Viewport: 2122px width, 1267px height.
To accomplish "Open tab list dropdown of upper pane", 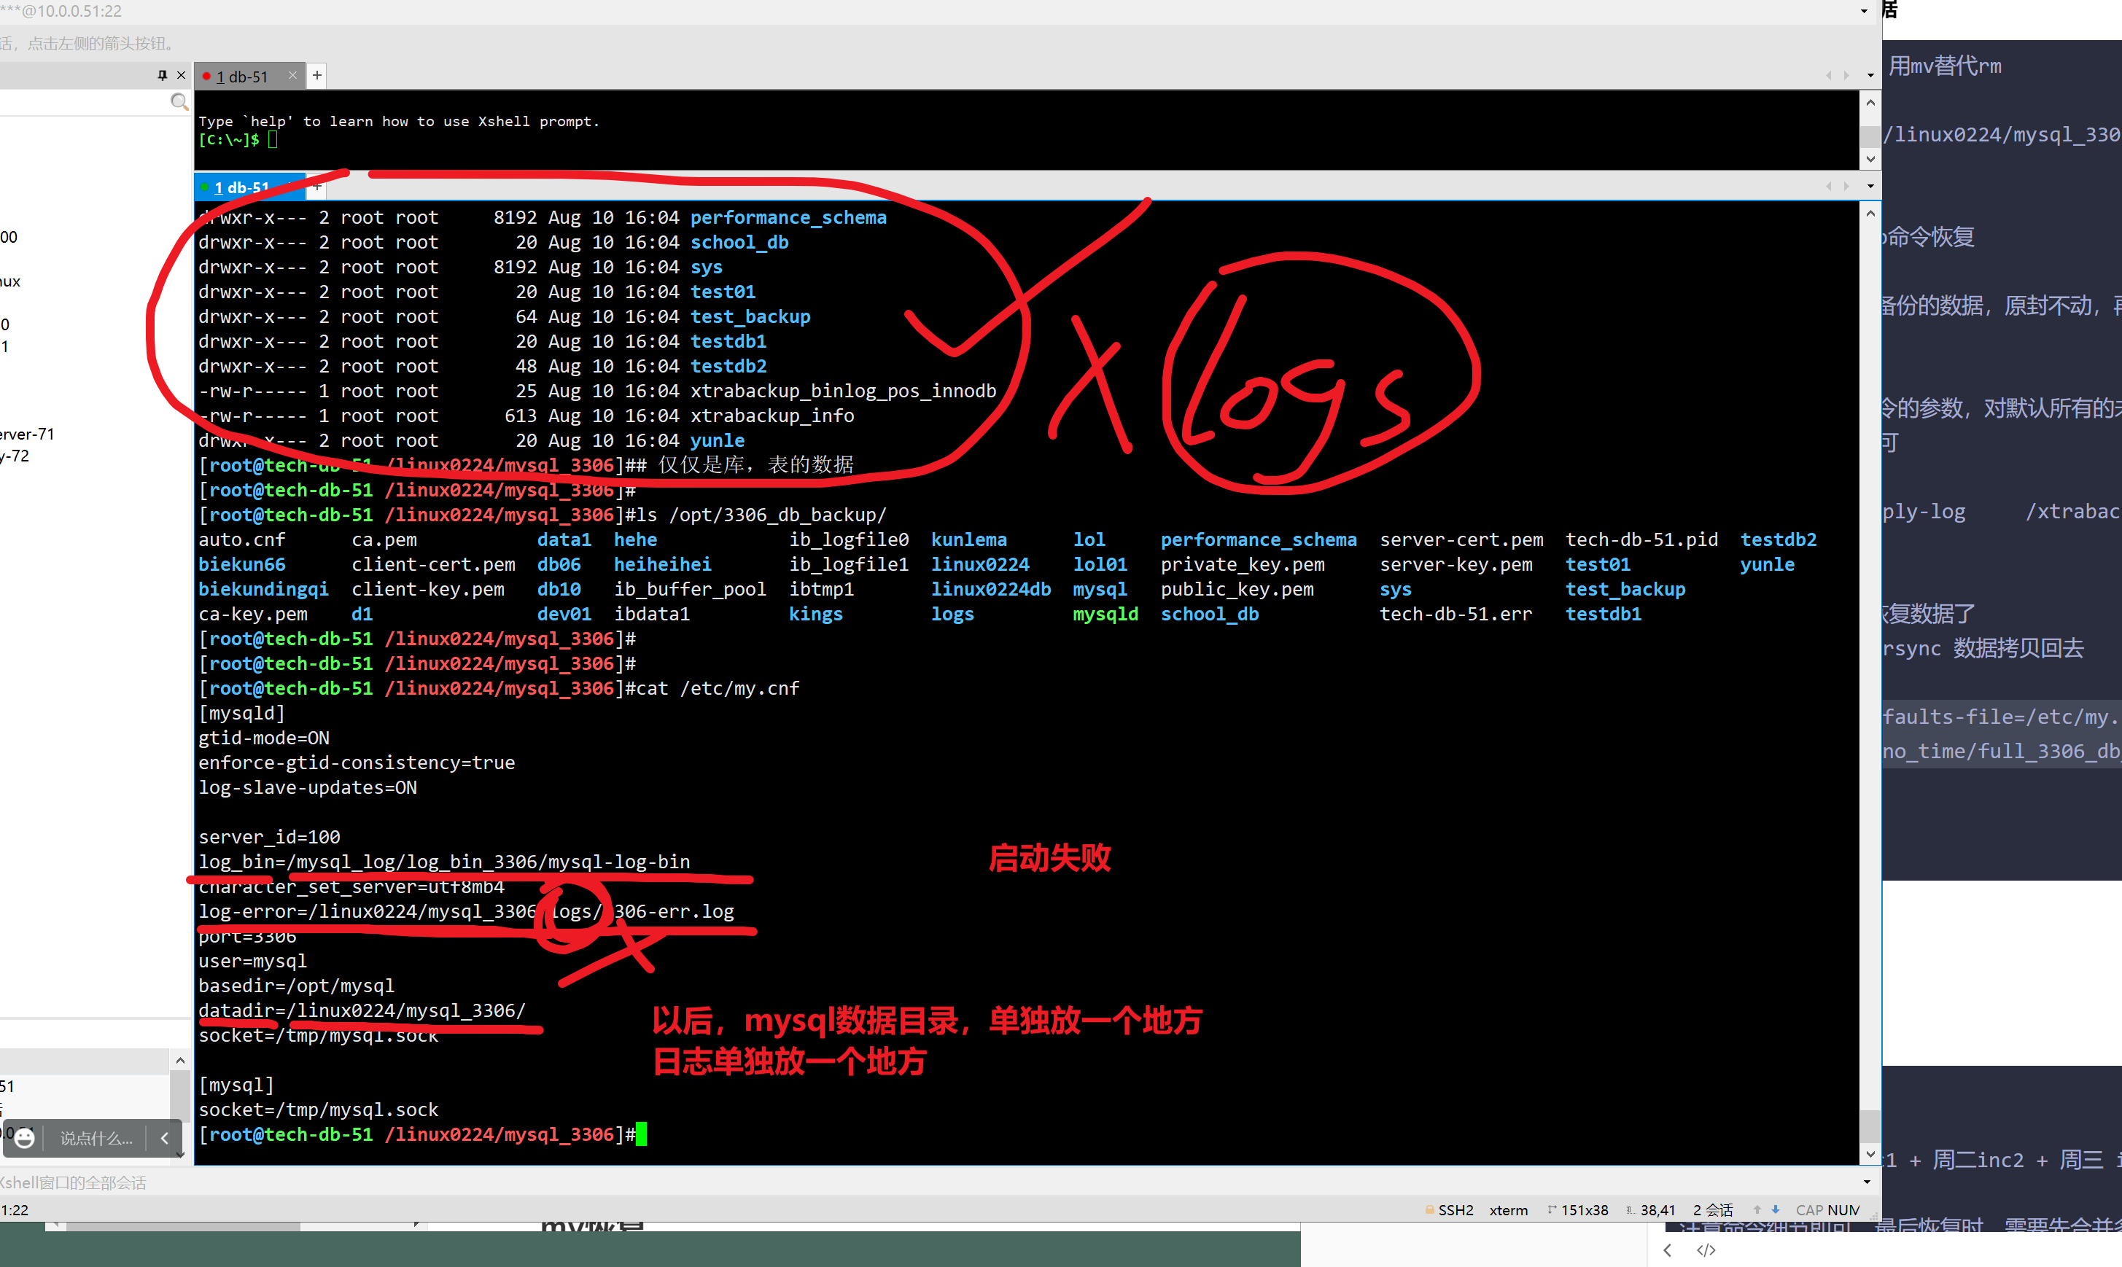I will click(x=1870, y=75).
